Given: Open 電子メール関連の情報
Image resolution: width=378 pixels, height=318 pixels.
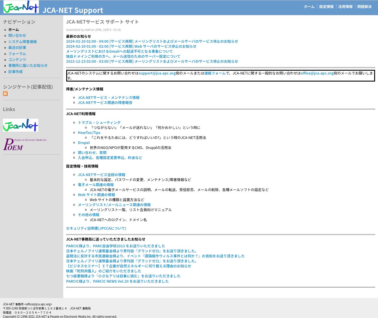Looking at the screenshot, I should point(96,185).
